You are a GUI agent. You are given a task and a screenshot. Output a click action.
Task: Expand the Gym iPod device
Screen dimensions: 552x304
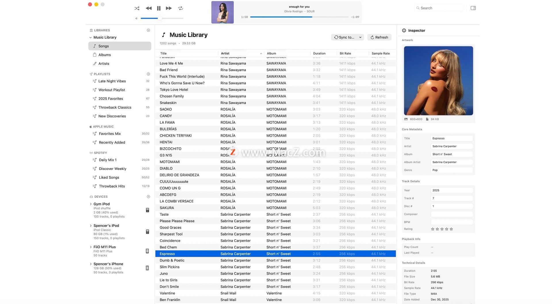[91, 204]
